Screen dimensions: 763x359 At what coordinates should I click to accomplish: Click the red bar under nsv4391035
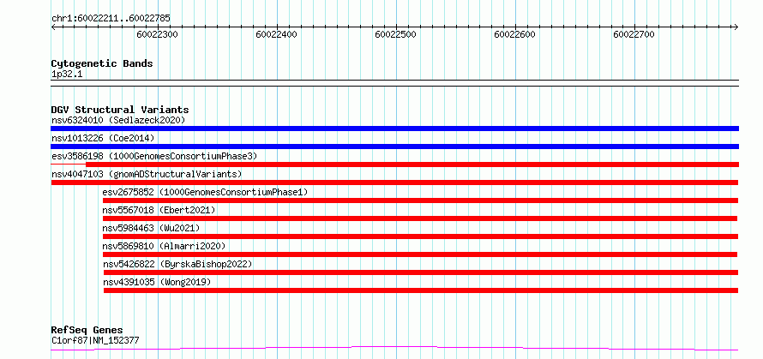pos(421,290)
